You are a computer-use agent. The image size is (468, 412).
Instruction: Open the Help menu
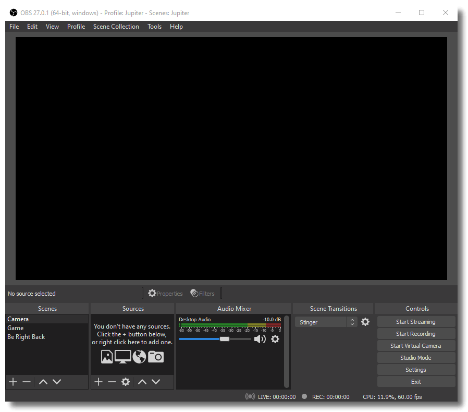[x=176, y=27]
